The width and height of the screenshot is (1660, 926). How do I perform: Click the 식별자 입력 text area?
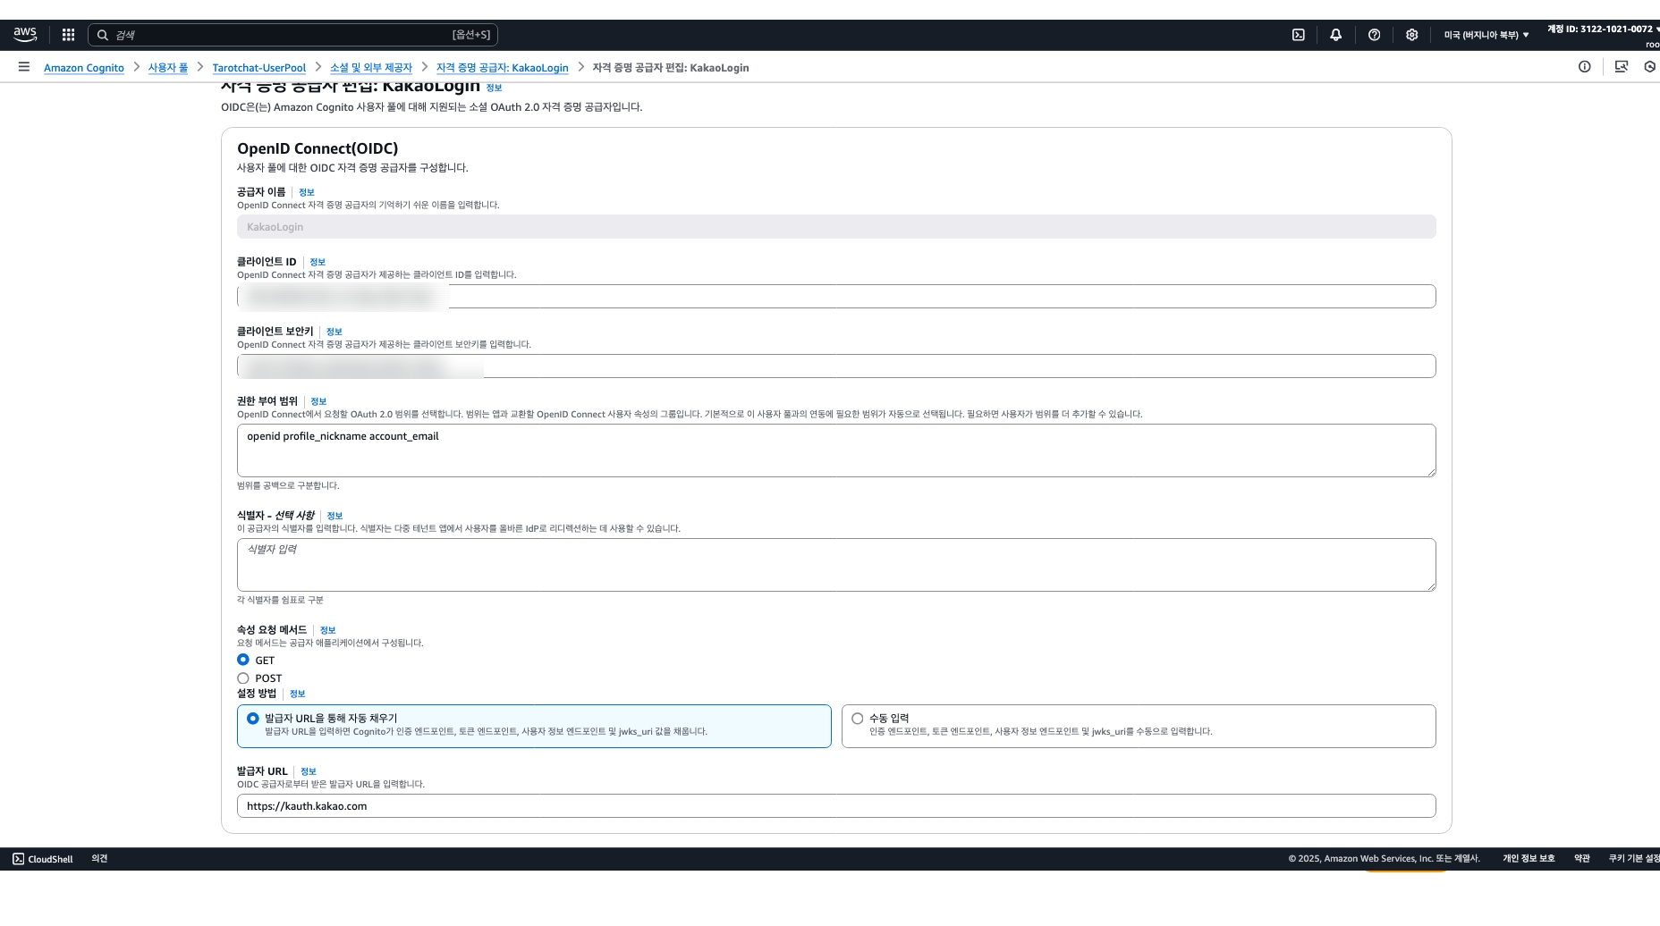836,565
